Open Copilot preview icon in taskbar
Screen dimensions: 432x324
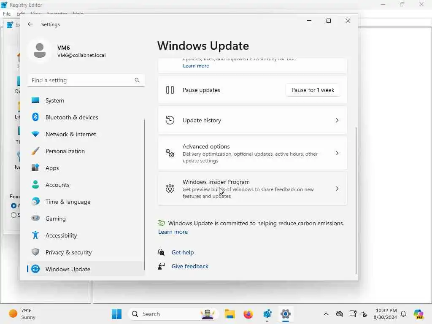pyautogui.click(x=418, y=314)
